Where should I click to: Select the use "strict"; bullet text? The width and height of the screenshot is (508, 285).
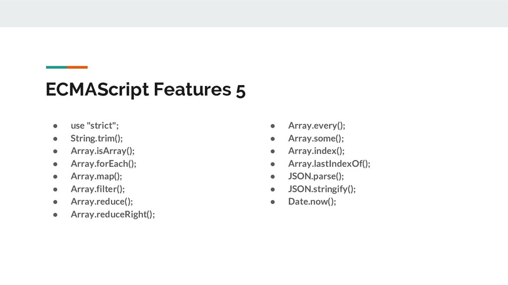[95, 125]
